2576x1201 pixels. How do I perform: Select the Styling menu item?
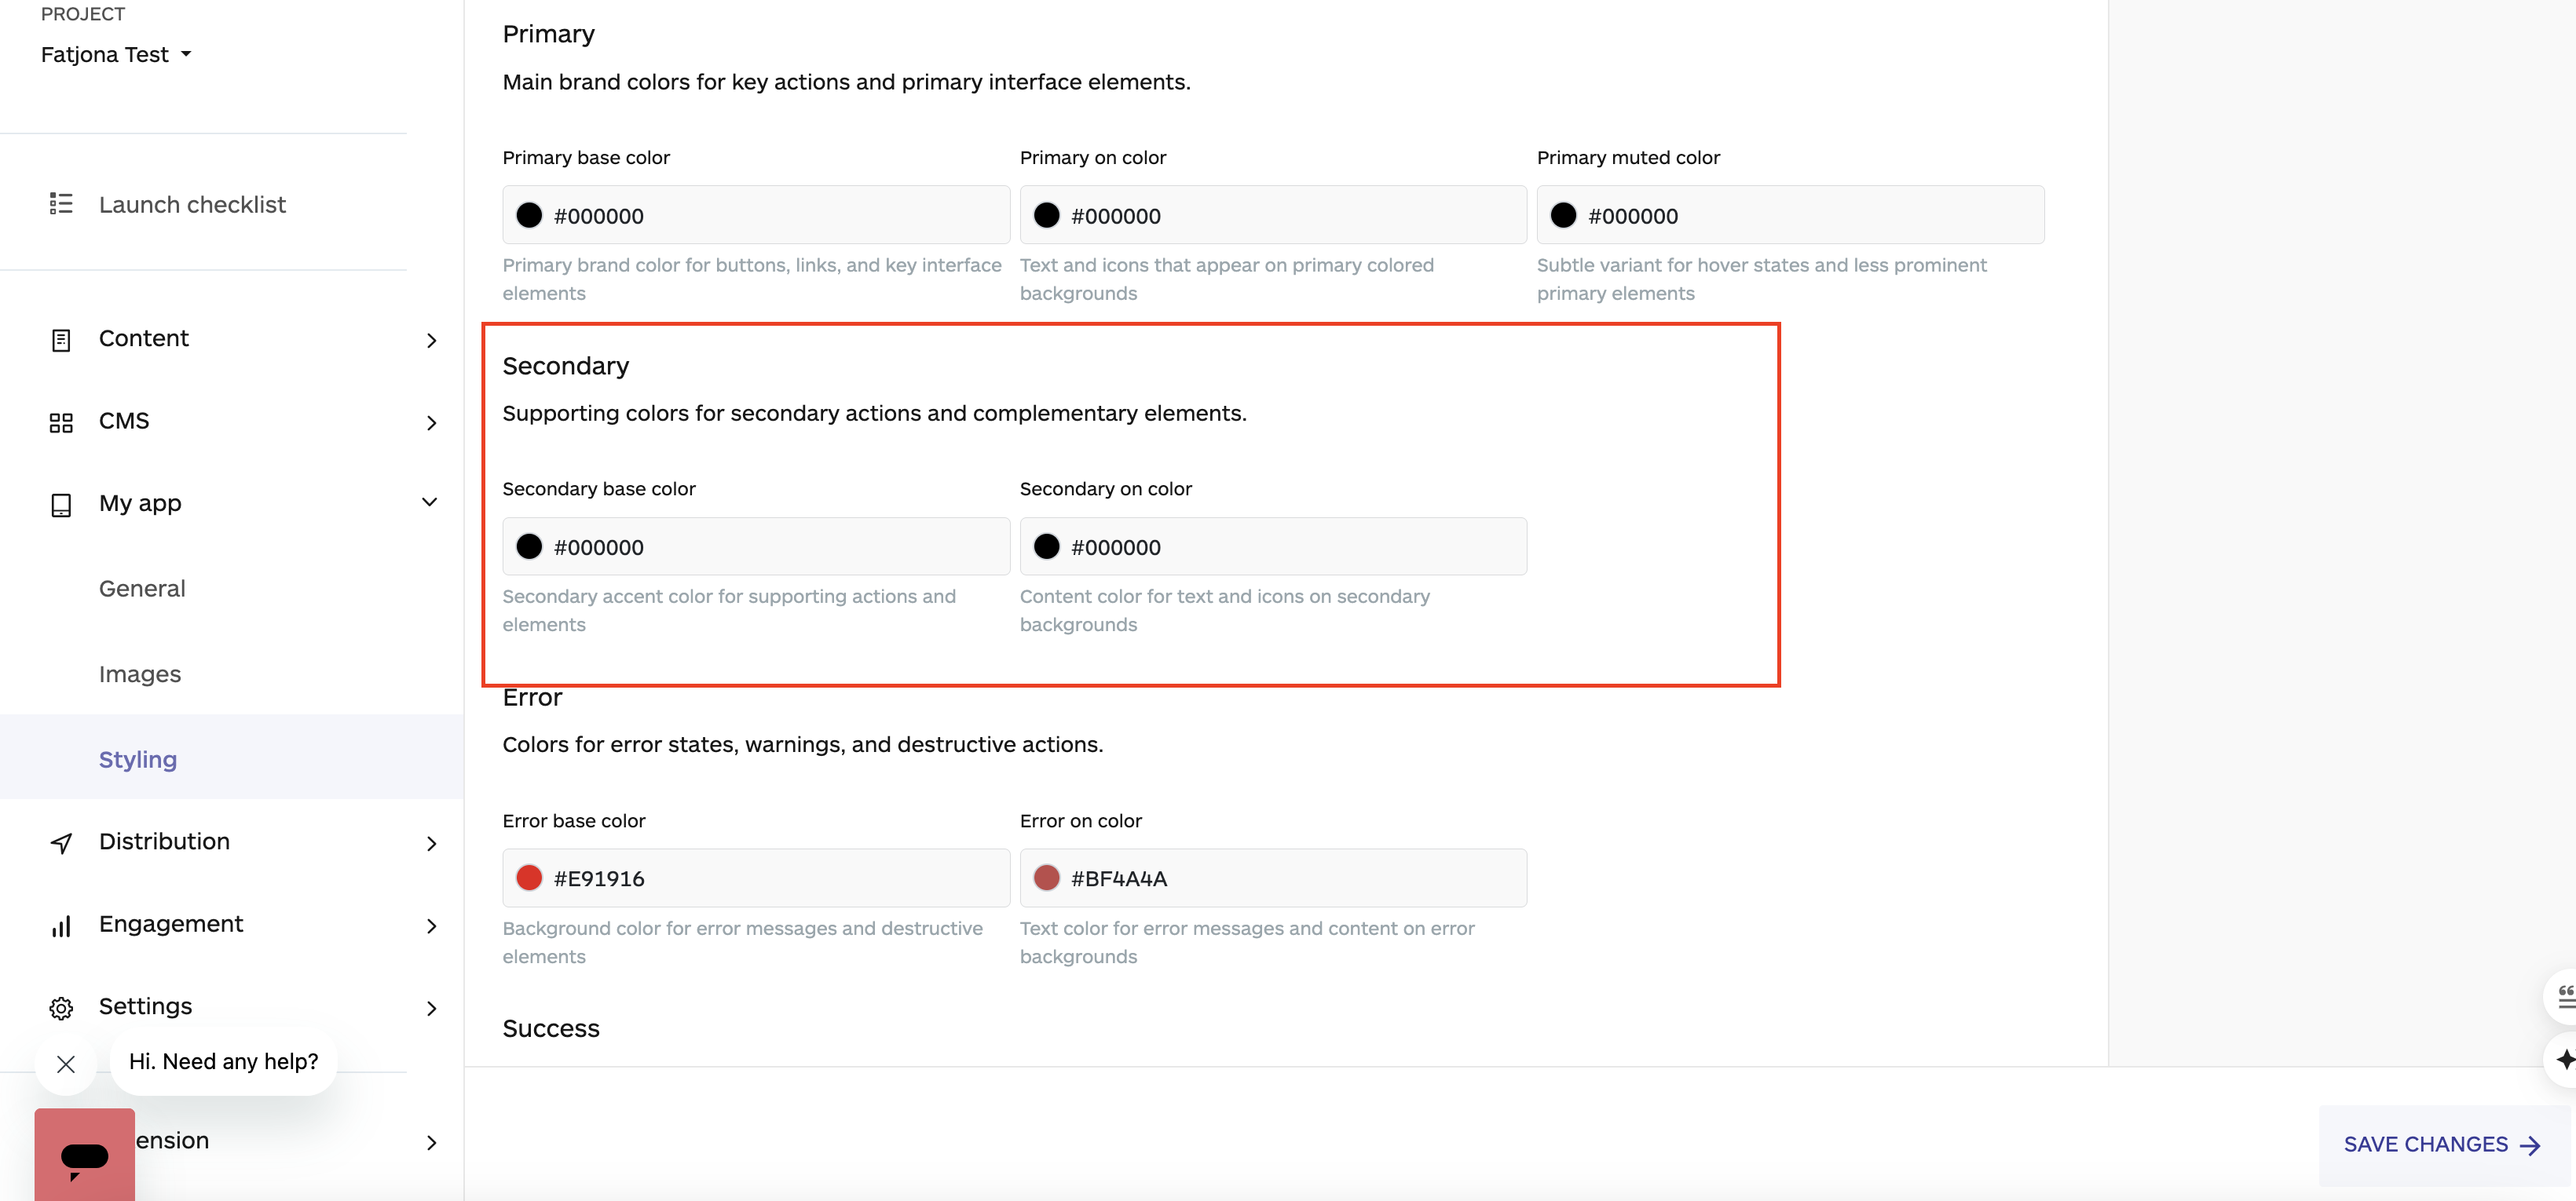pos(138,759)
